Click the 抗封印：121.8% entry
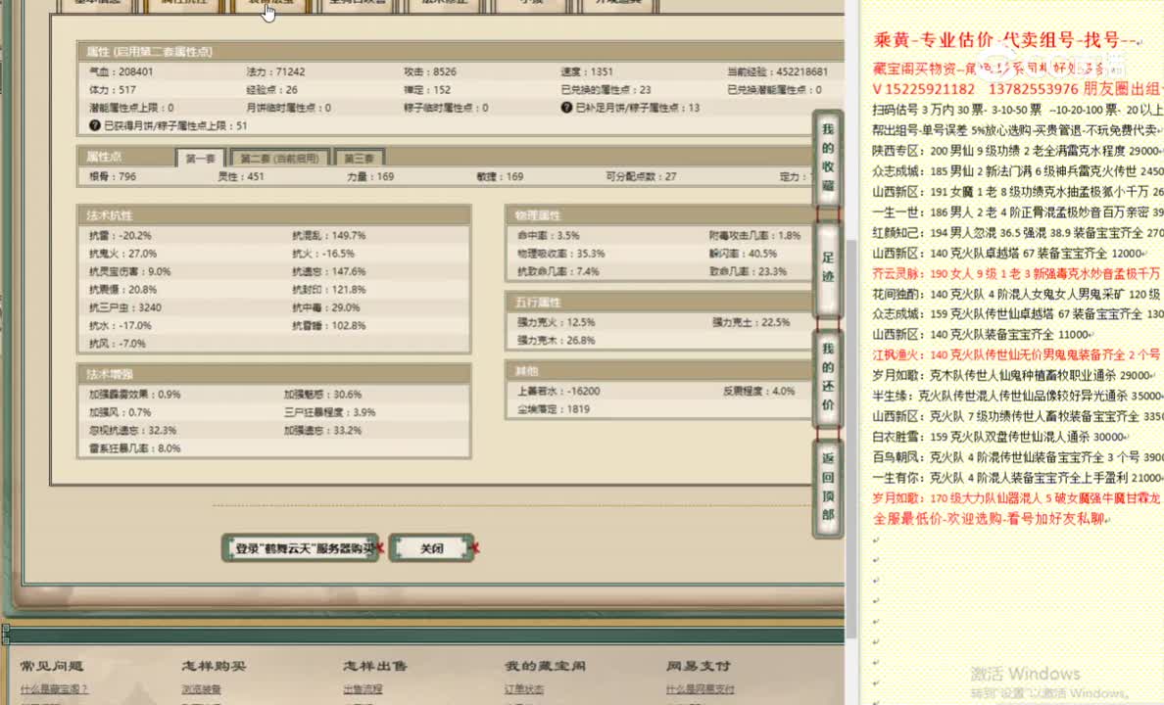 [x=329, y=290]
